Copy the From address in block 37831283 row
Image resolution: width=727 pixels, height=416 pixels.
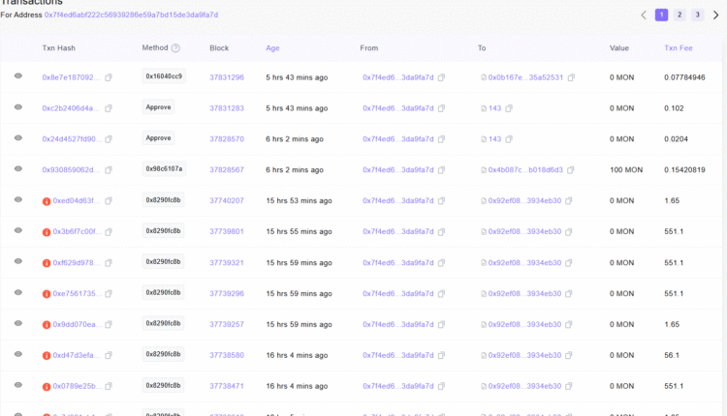pyautogui.click(x=441, y=108)
